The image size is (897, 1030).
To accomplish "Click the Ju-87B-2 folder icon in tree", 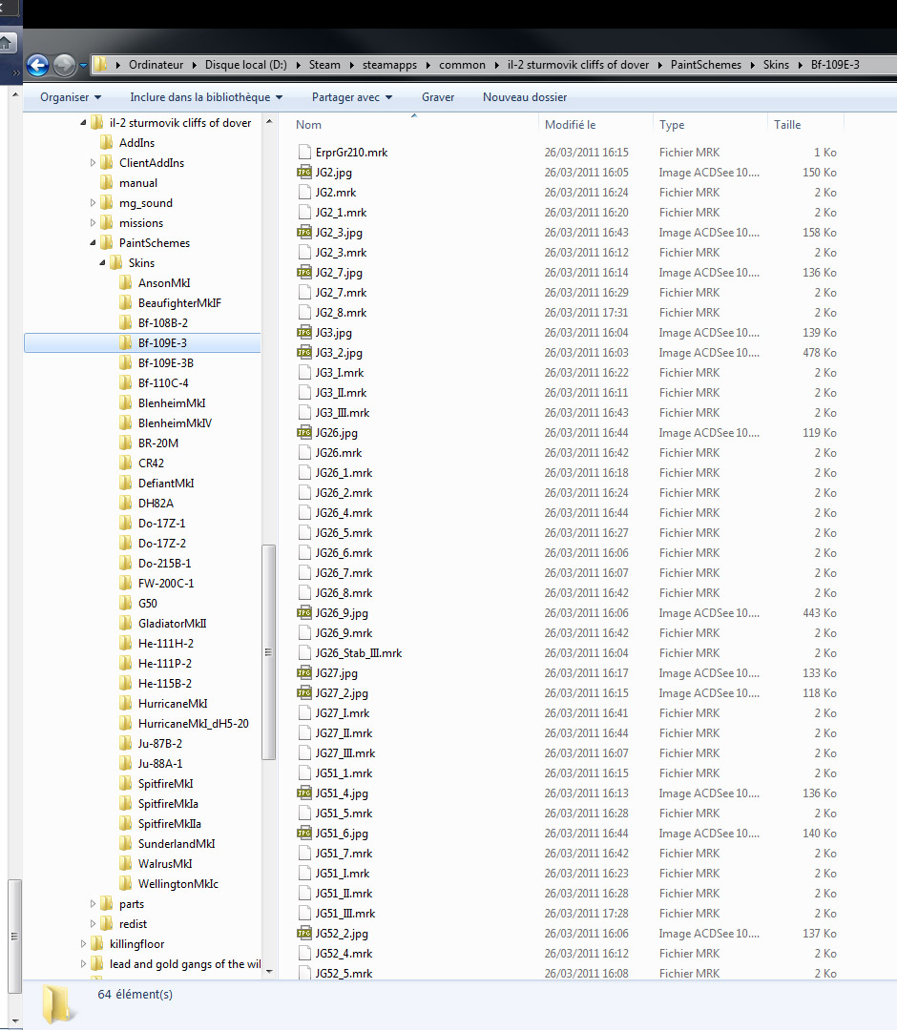I will coord(126,744).
